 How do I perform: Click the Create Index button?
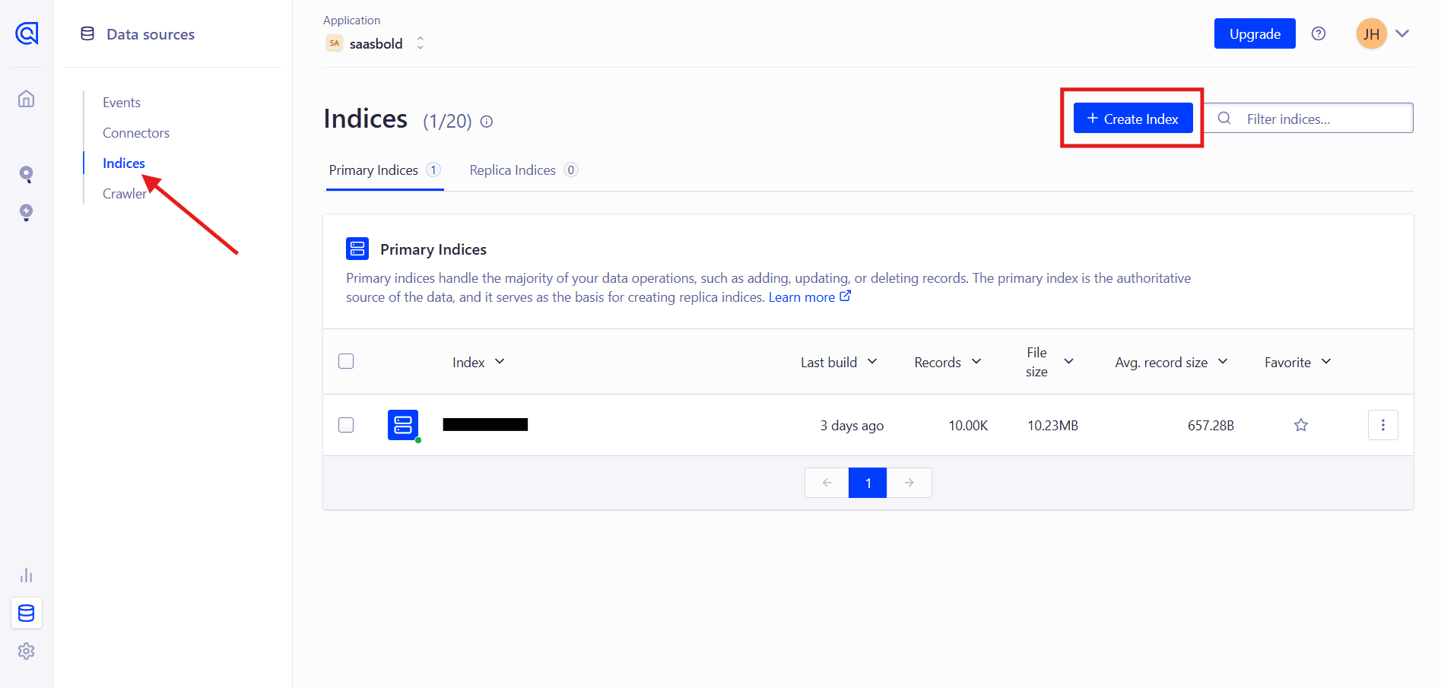[x=1132, y=118]
